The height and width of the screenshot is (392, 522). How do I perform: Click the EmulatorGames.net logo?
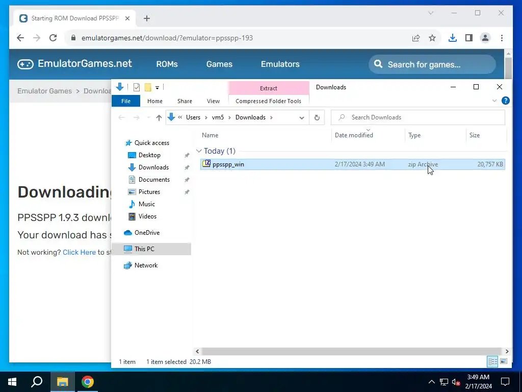(x=74, y=64)
